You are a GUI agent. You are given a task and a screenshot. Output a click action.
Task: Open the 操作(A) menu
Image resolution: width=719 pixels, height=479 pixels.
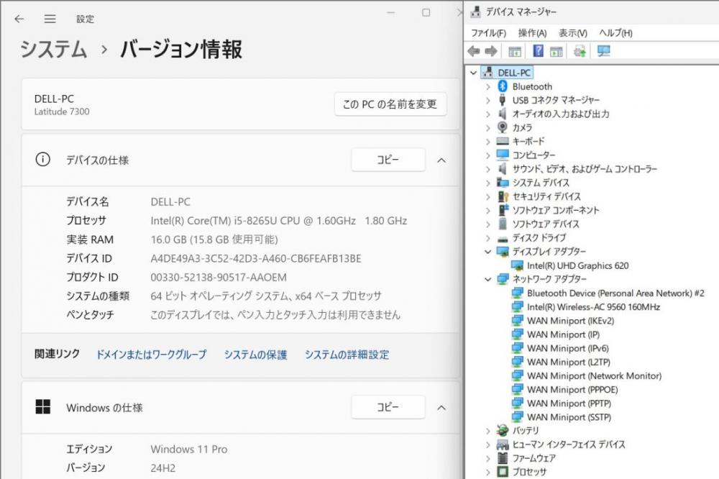click(x=532, y=33)
